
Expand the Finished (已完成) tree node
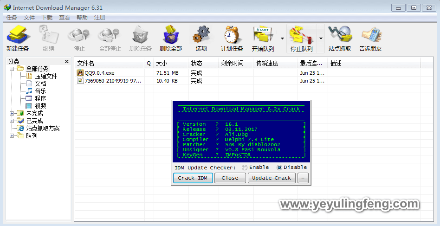(x=12, y=121)
